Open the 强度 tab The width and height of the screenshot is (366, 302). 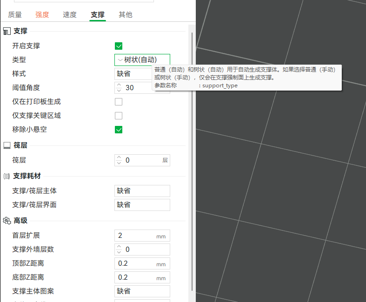click(42, 15)
